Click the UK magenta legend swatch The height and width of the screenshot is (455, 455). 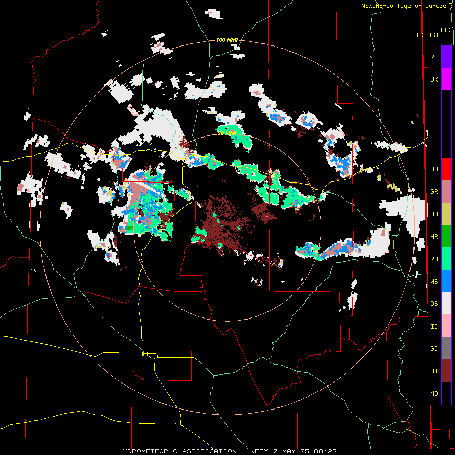[446, 79]
